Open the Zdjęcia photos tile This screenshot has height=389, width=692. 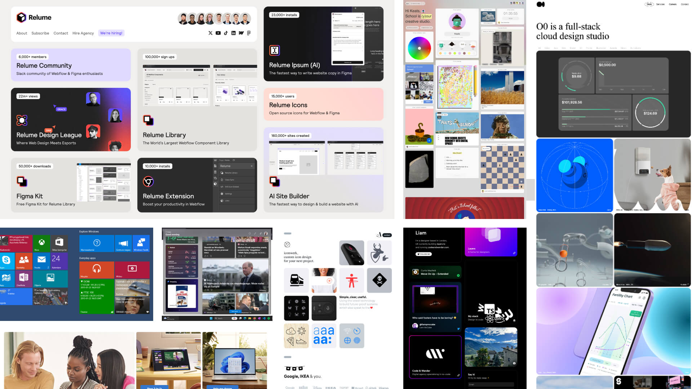(x=50, y=278)
